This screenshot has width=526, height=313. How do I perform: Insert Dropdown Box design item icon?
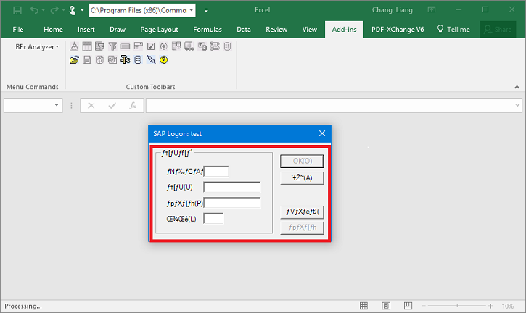tap(138, 46)
